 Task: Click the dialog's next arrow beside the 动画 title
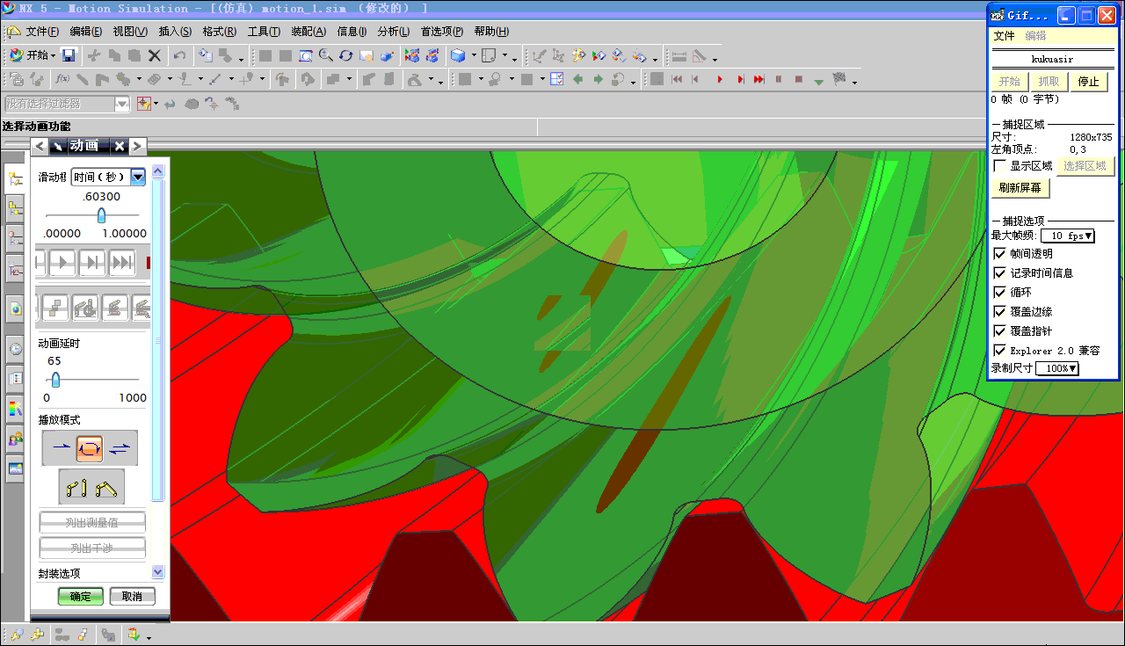click(138, 146)
